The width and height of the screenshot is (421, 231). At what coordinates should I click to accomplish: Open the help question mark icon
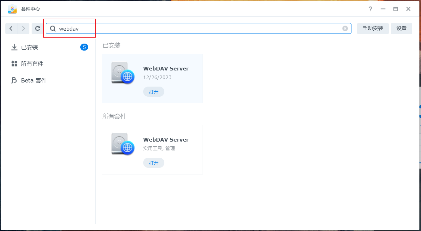point(370,9)
